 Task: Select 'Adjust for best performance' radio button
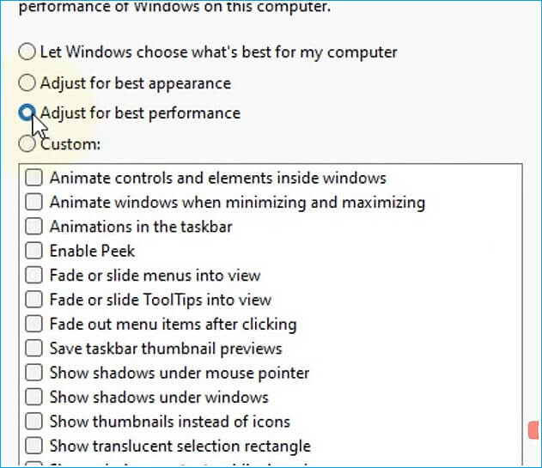click(27, 112)
